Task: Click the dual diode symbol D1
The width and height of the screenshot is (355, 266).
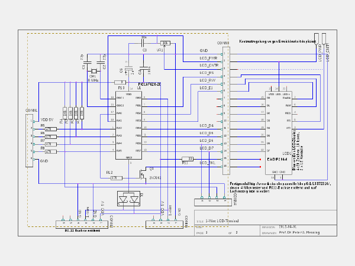Action: pyautogui.click(x=128, y=199)
